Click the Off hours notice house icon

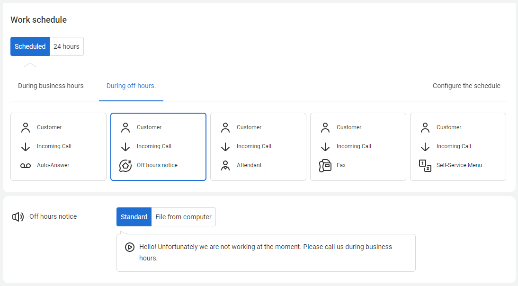tap(125, 165)
